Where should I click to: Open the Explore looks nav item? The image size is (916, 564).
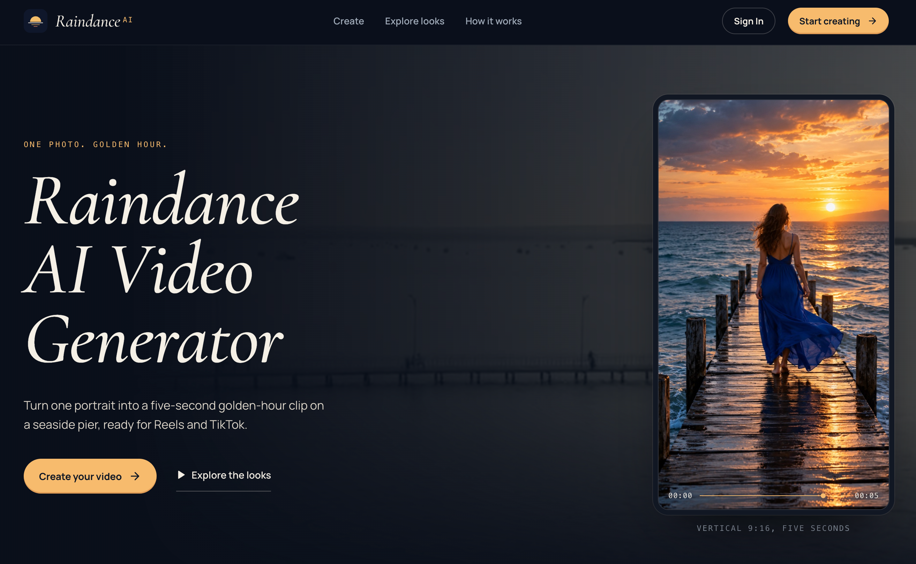(414, 21)
